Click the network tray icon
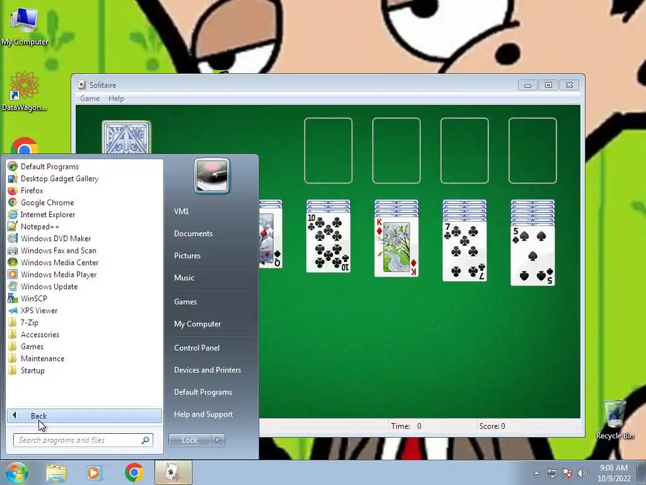The height and width of the screenshot is (485, 646). (551, 473)
